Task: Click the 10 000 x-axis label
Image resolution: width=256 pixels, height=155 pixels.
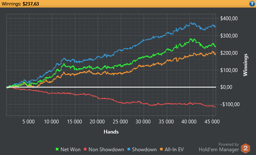Action: [51, 122]
